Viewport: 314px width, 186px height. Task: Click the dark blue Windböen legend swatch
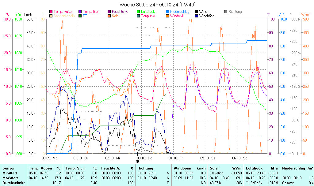pos(197,16)
